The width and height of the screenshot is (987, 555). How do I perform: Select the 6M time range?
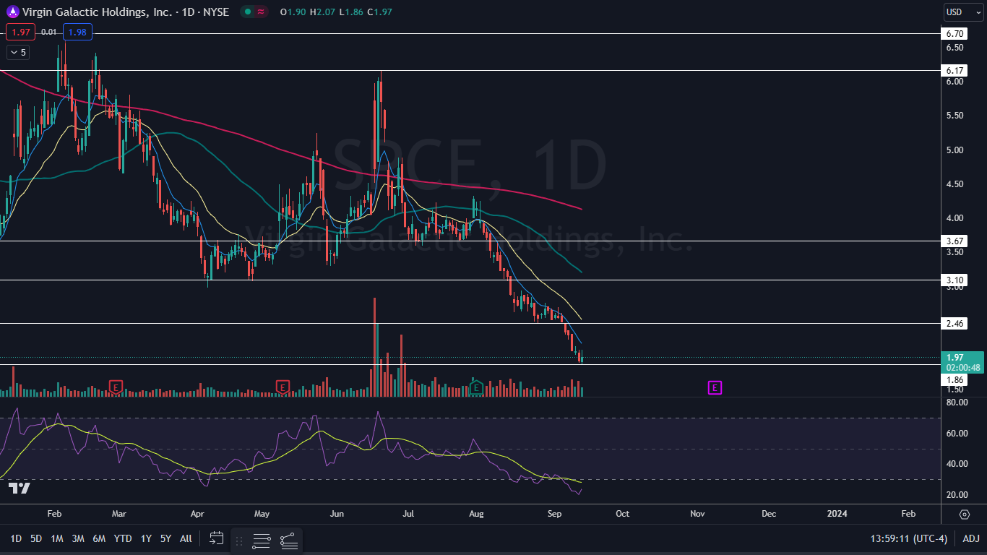(100, 538)
